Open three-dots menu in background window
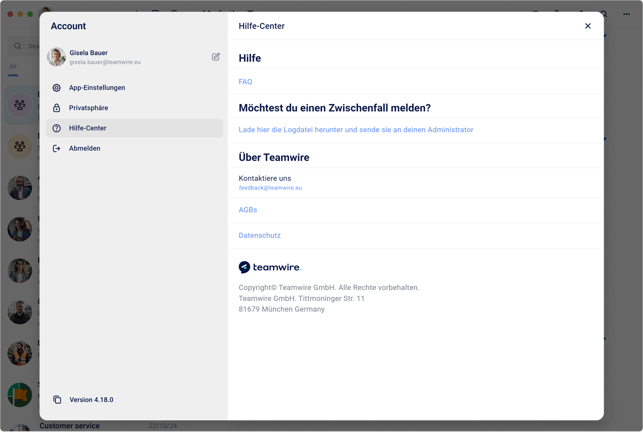The height and width of the screenshot is (432, 643). [627, 14]
